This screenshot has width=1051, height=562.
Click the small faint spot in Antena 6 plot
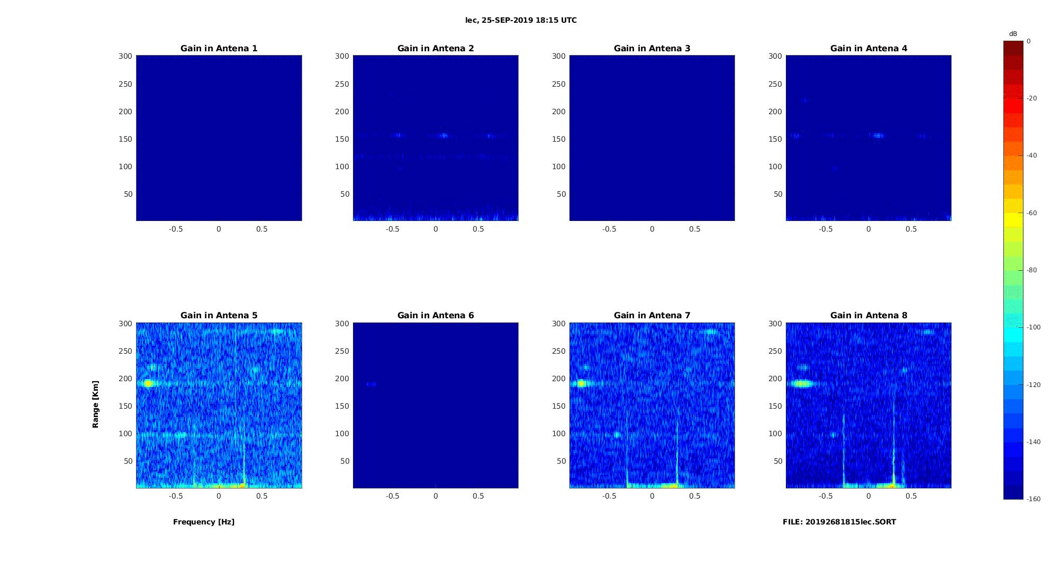[371, 384]
